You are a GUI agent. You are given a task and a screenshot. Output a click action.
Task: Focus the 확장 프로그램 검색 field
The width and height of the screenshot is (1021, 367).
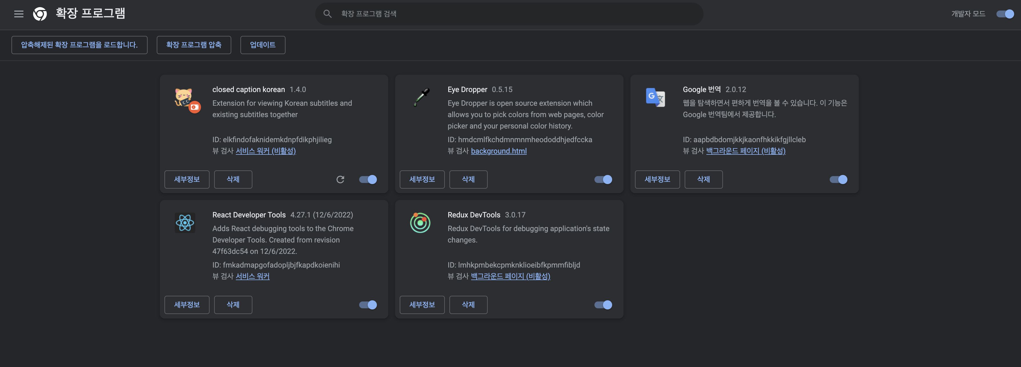[x=515, y=14]
